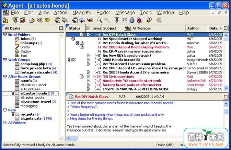231x150 pixels.
Task: Expand the All Folders section
Action: 5,123
